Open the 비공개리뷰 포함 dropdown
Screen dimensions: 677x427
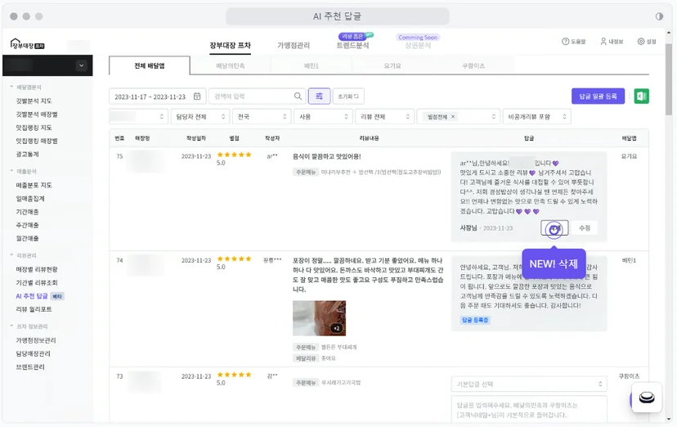(x=536, y=117)
